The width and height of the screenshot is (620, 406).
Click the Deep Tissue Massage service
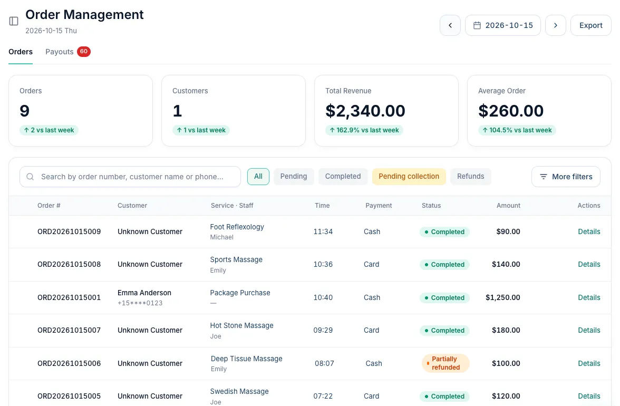[x=246, y=359]
